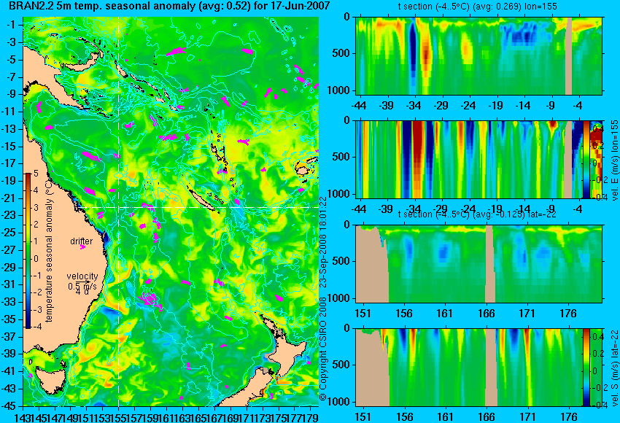The height and width of the screenshot is (423, 620).
Task: Click the '166' longitude label under the south velocity section
Action: coord(486,417)
